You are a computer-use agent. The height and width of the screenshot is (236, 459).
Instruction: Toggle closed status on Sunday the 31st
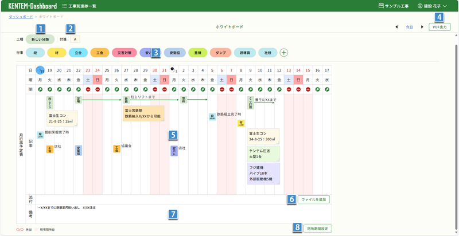[165, 89]
